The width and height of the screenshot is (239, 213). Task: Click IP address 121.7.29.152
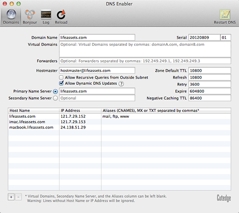pos(73,116)
